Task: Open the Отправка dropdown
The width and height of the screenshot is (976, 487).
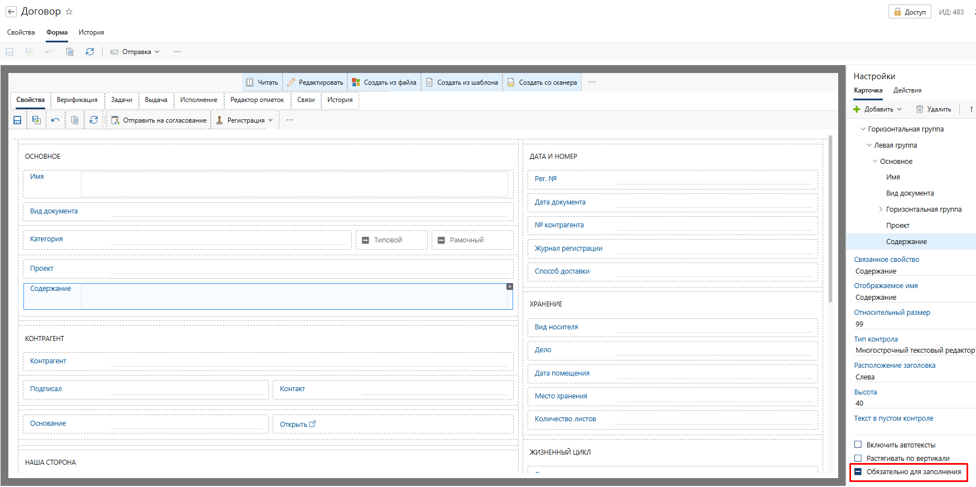Action: (x=136, y=52)
